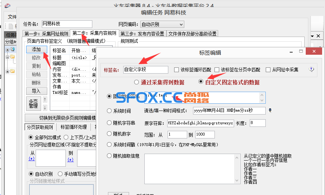Viewport: 325px width, 195px height.
Task: Click the time format picker icon beside the format field
Action: (270, 110)
